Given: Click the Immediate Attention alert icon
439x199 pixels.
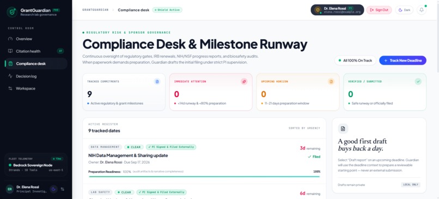Looking at the screenshot, I should [x=244, y=82].
